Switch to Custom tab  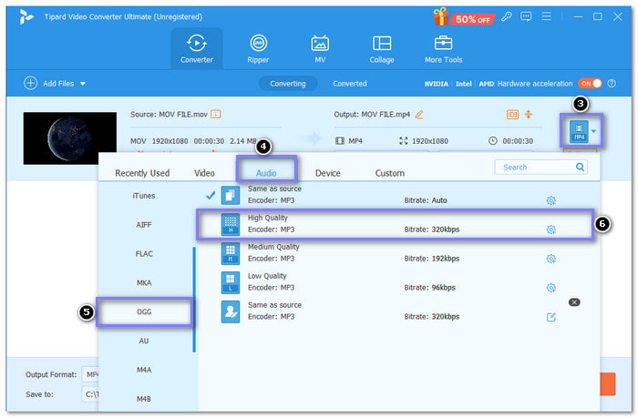coord(390,173)
